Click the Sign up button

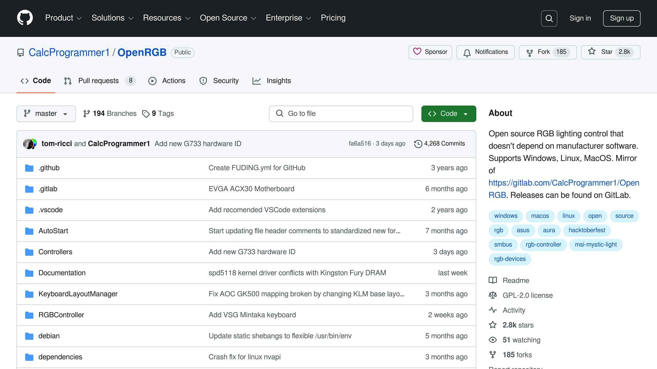(x=622, y=18)
